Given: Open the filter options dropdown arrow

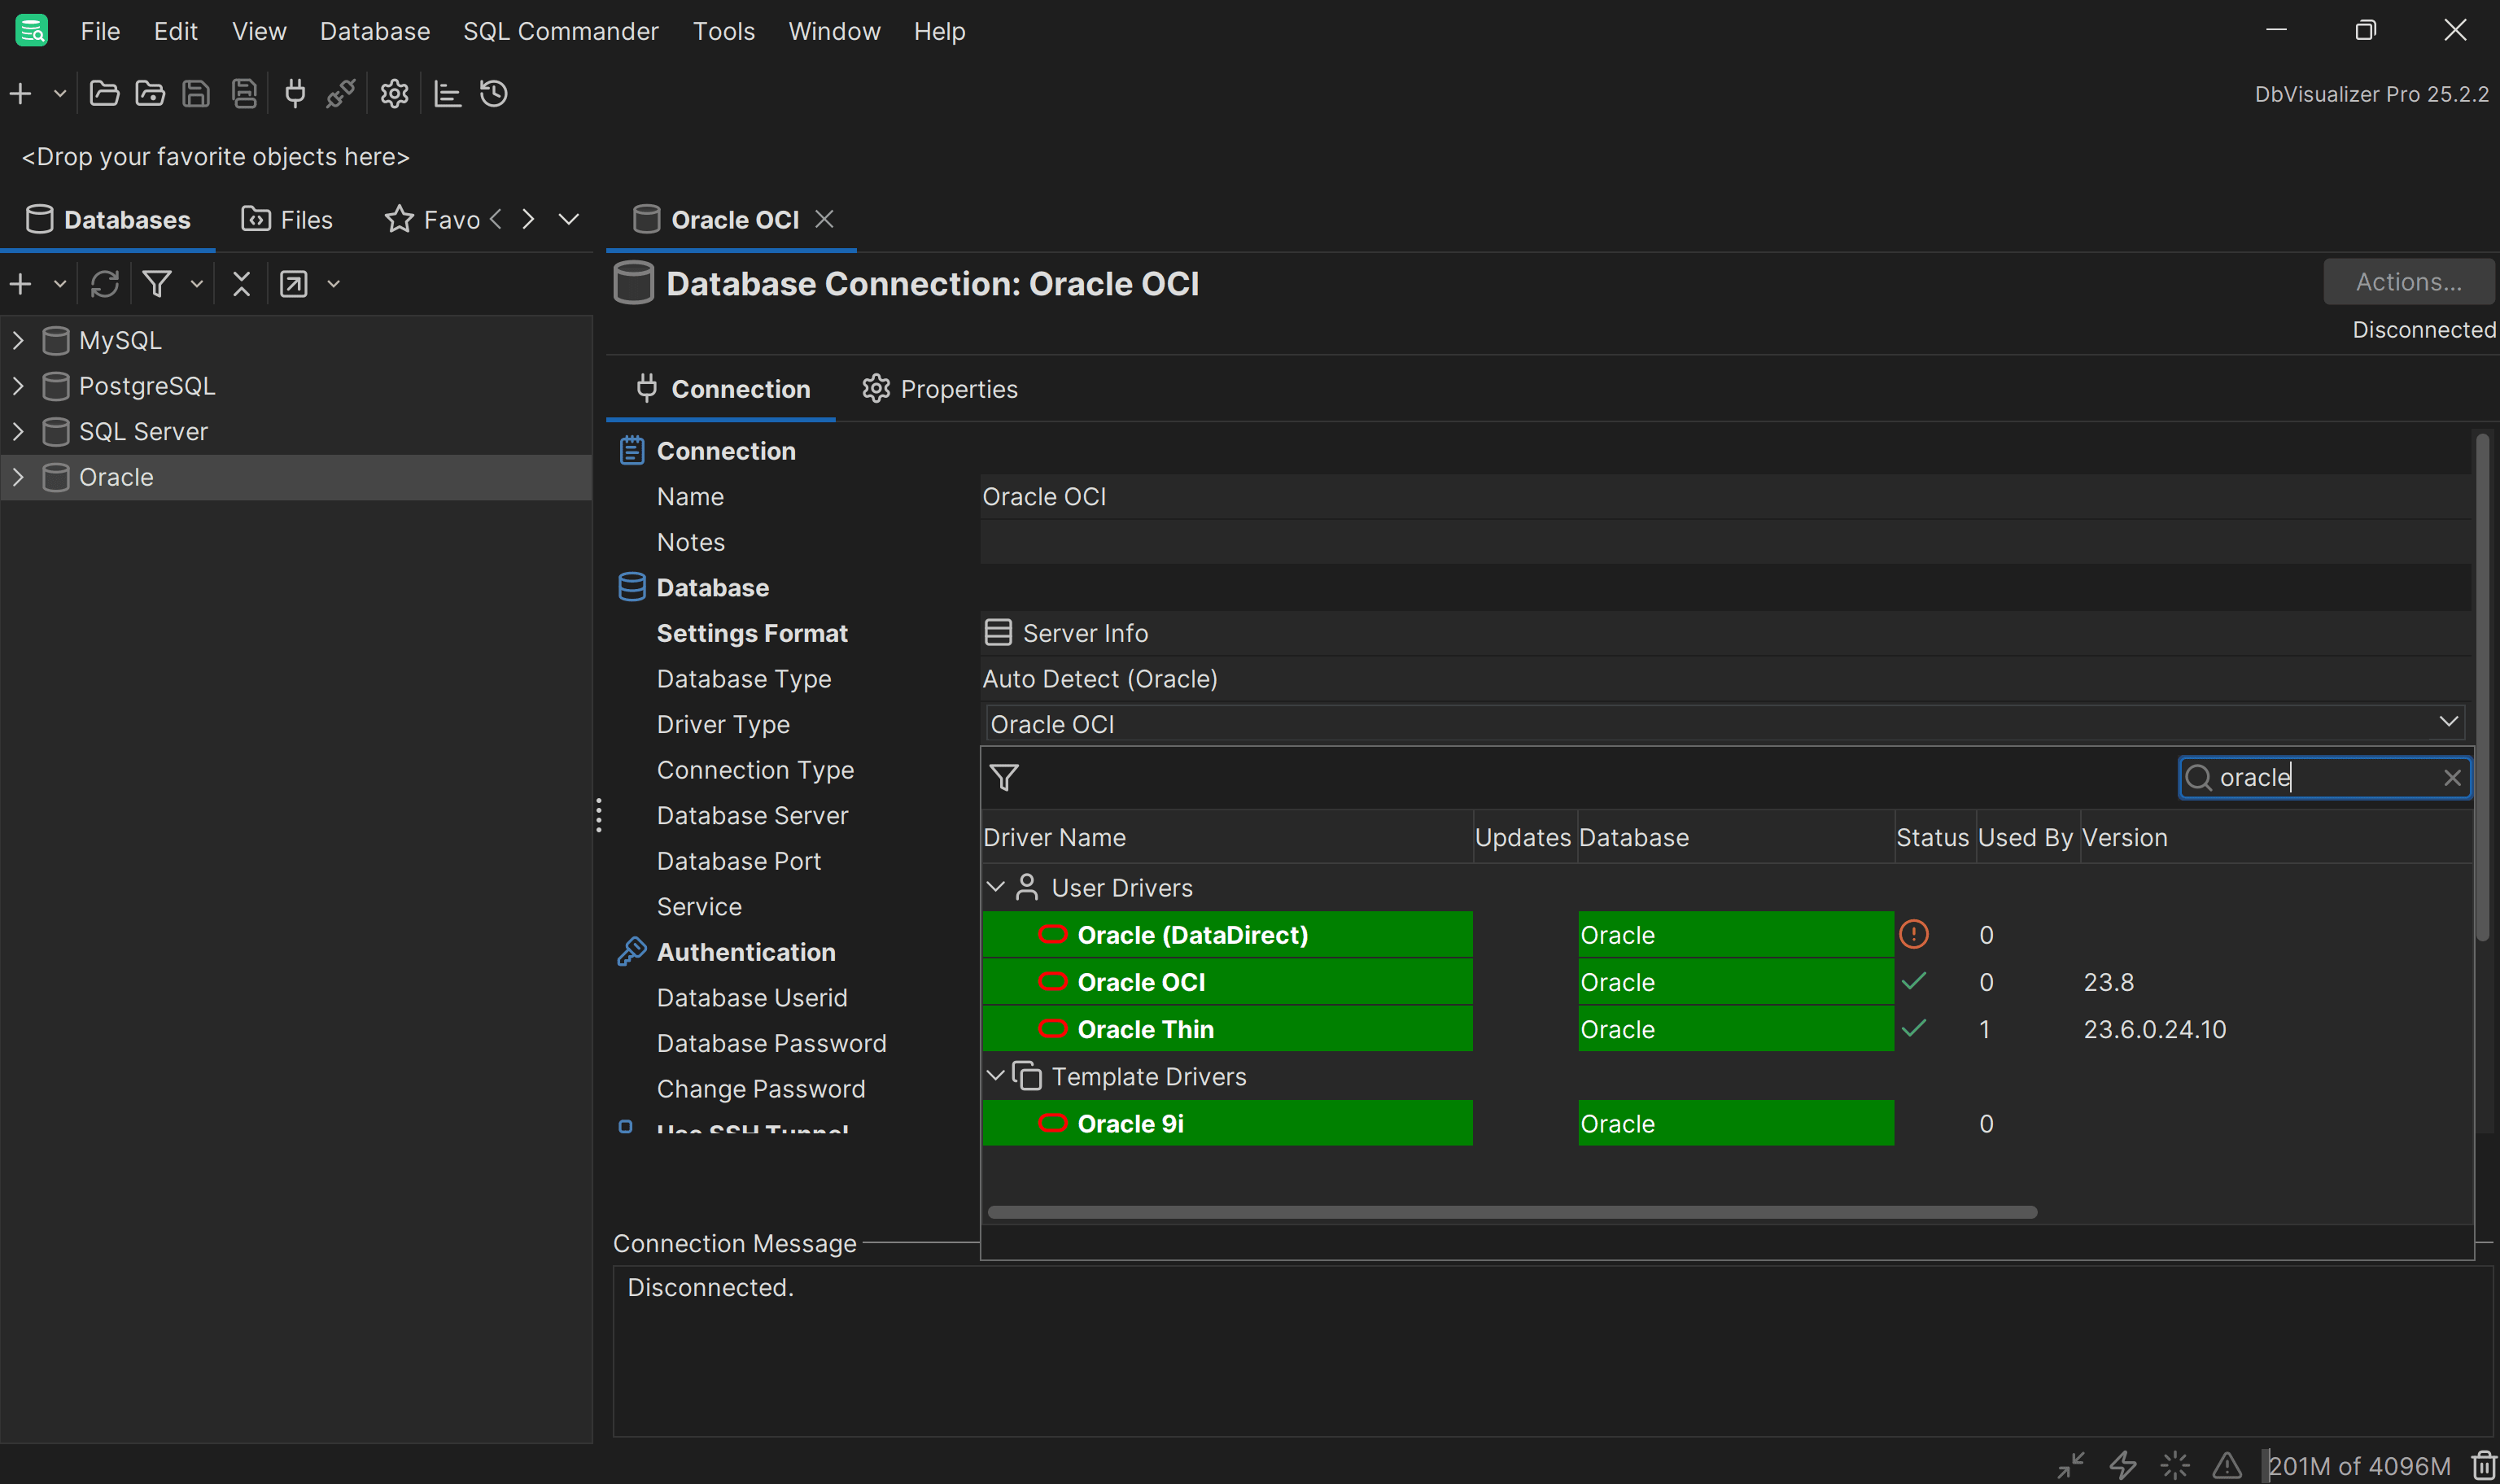Looking at the screenshot, I should click(197, 284).
